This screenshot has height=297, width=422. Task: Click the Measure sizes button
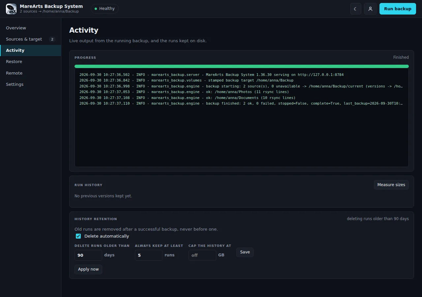[391, 185]
